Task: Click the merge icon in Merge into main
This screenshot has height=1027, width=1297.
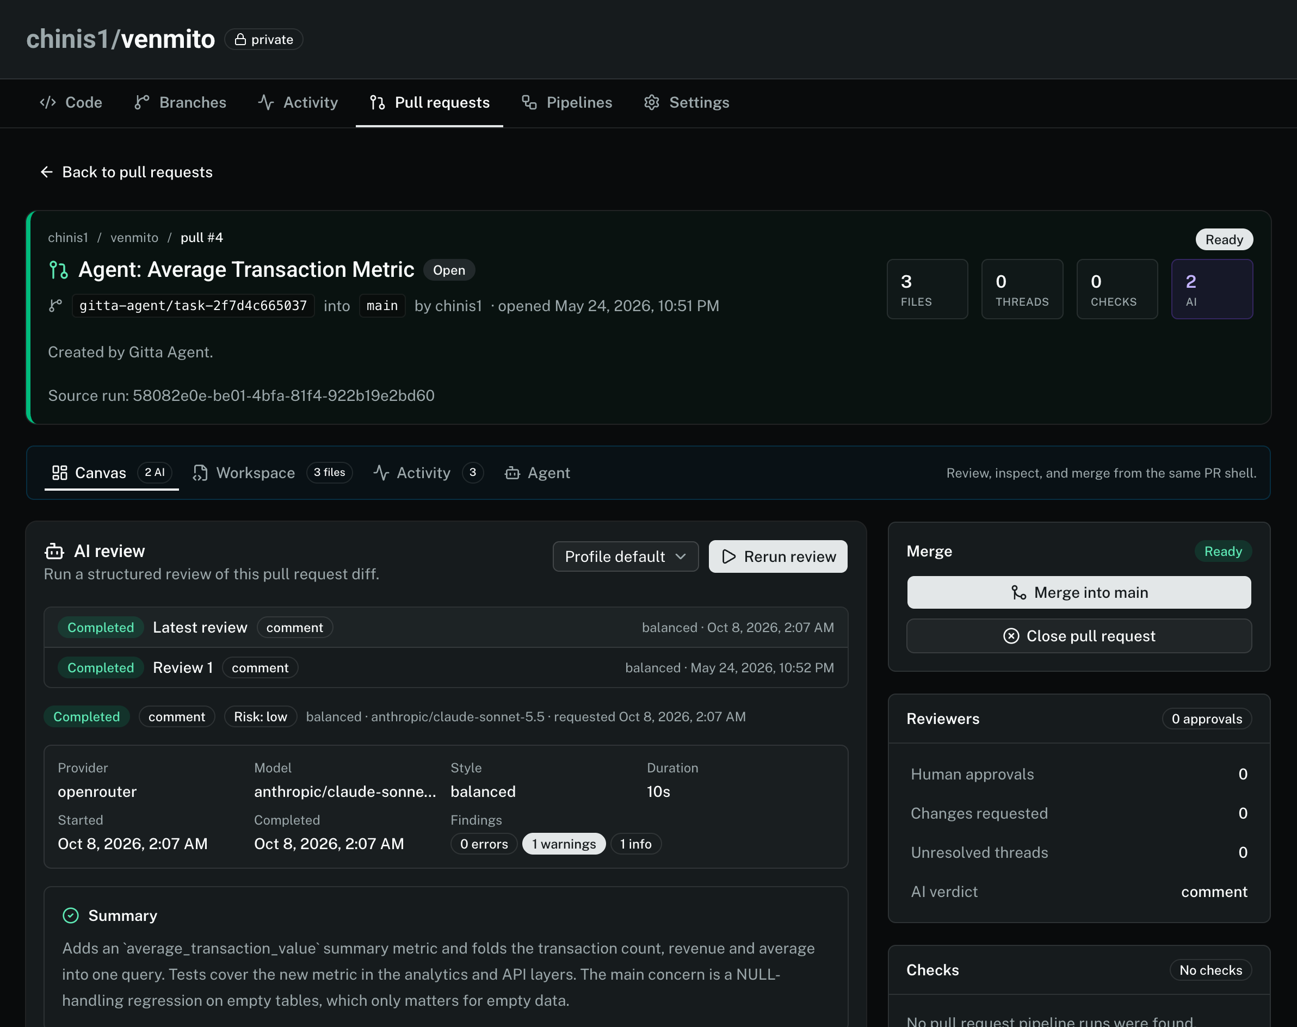Action: click(1018, 593)
